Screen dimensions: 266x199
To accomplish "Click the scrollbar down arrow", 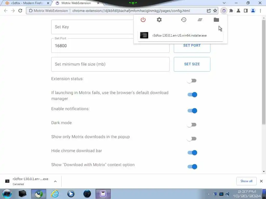I will click(x=264, y=172).
